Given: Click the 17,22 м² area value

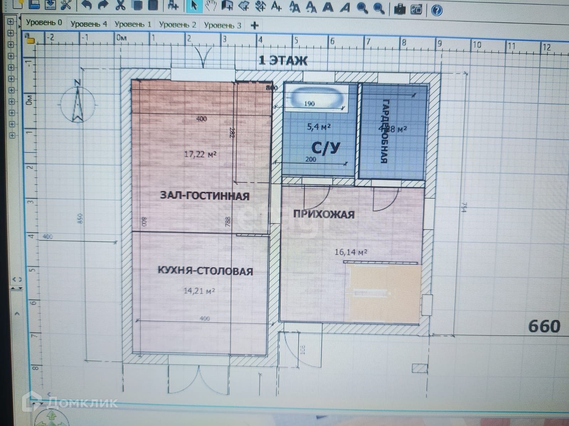Looking at the screenshot, I should [x=201, y=154].
